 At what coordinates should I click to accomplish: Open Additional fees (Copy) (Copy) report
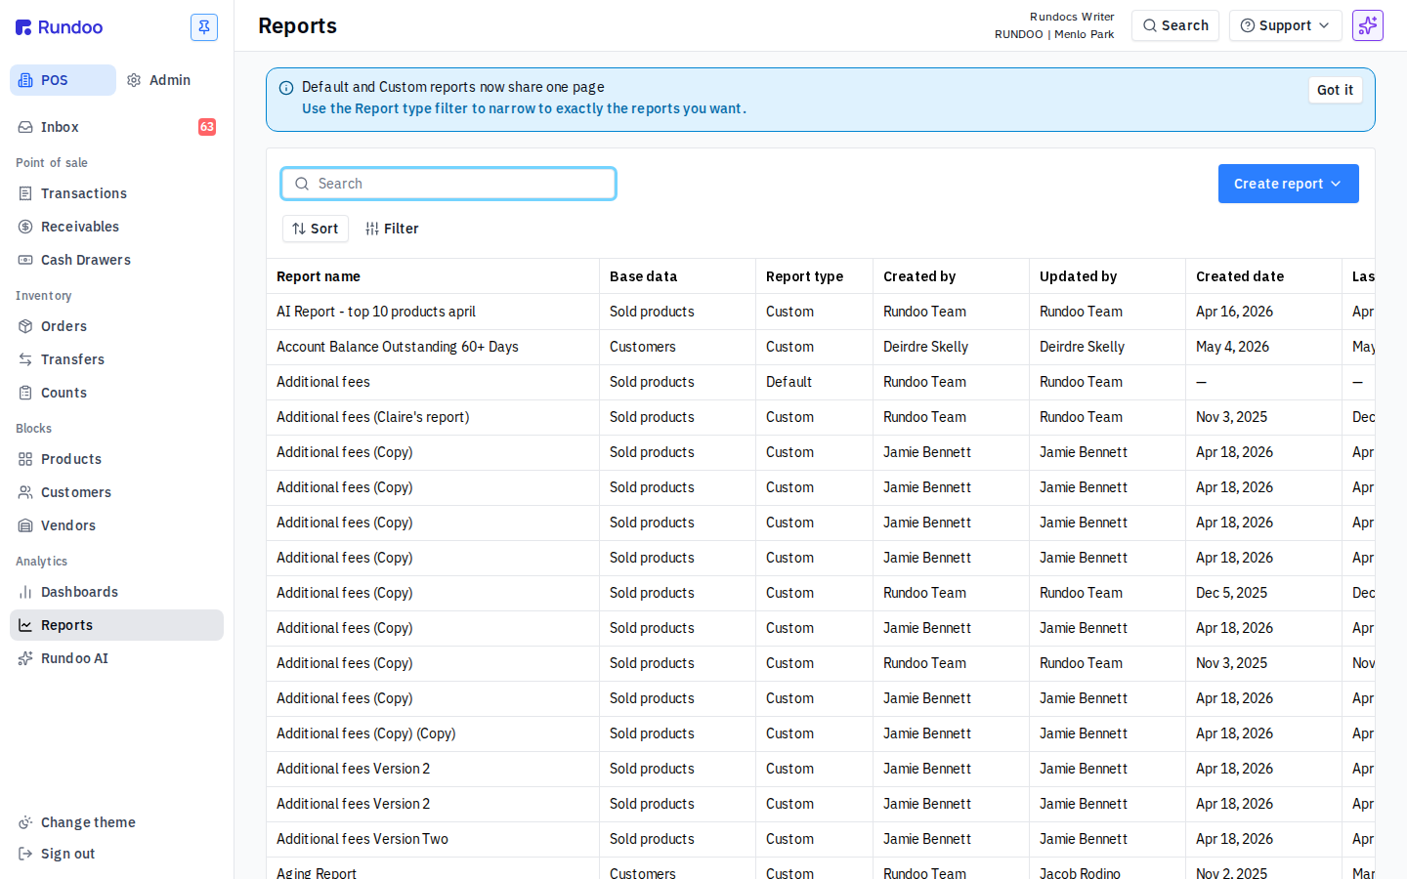click(365, 733)
